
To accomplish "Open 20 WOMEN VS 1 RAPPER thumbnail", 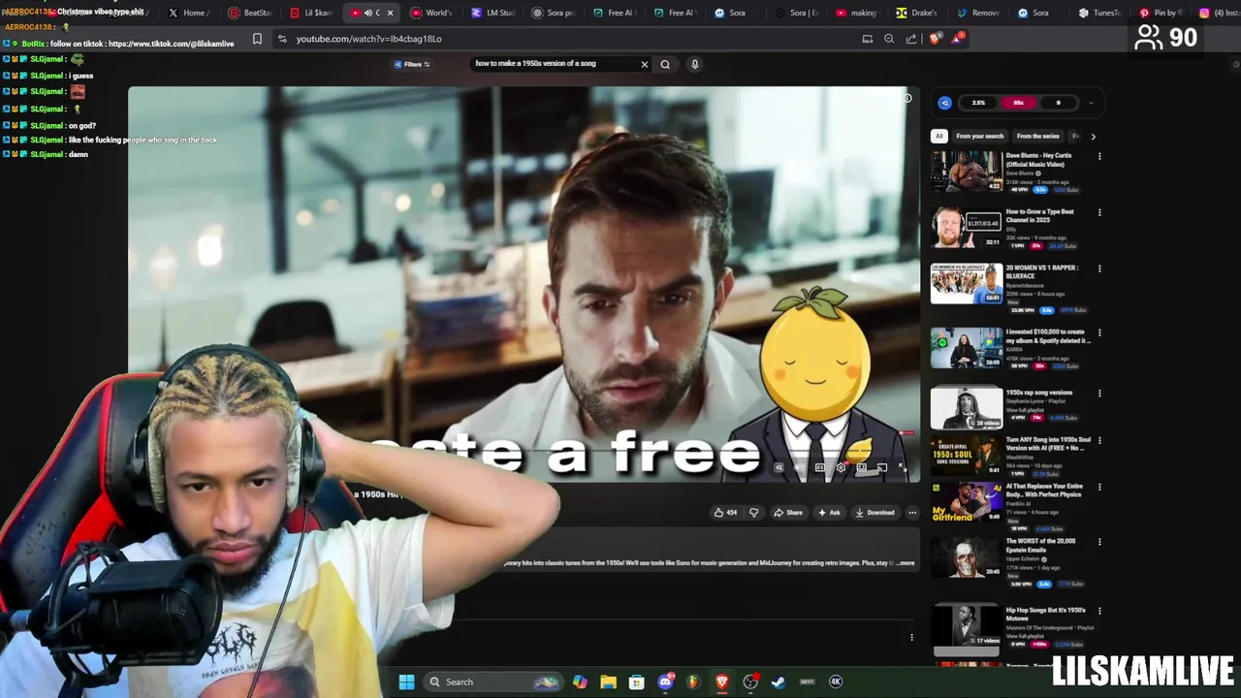I will 967,284.
